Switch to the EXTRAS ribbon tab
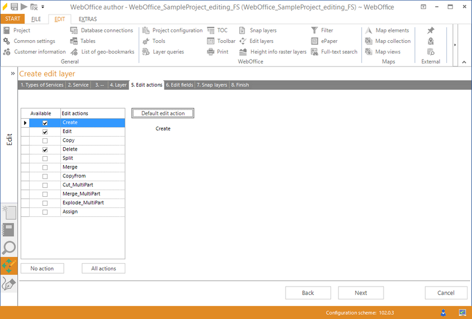Screen dimensions: 472x319 click(x=88, y=19)
